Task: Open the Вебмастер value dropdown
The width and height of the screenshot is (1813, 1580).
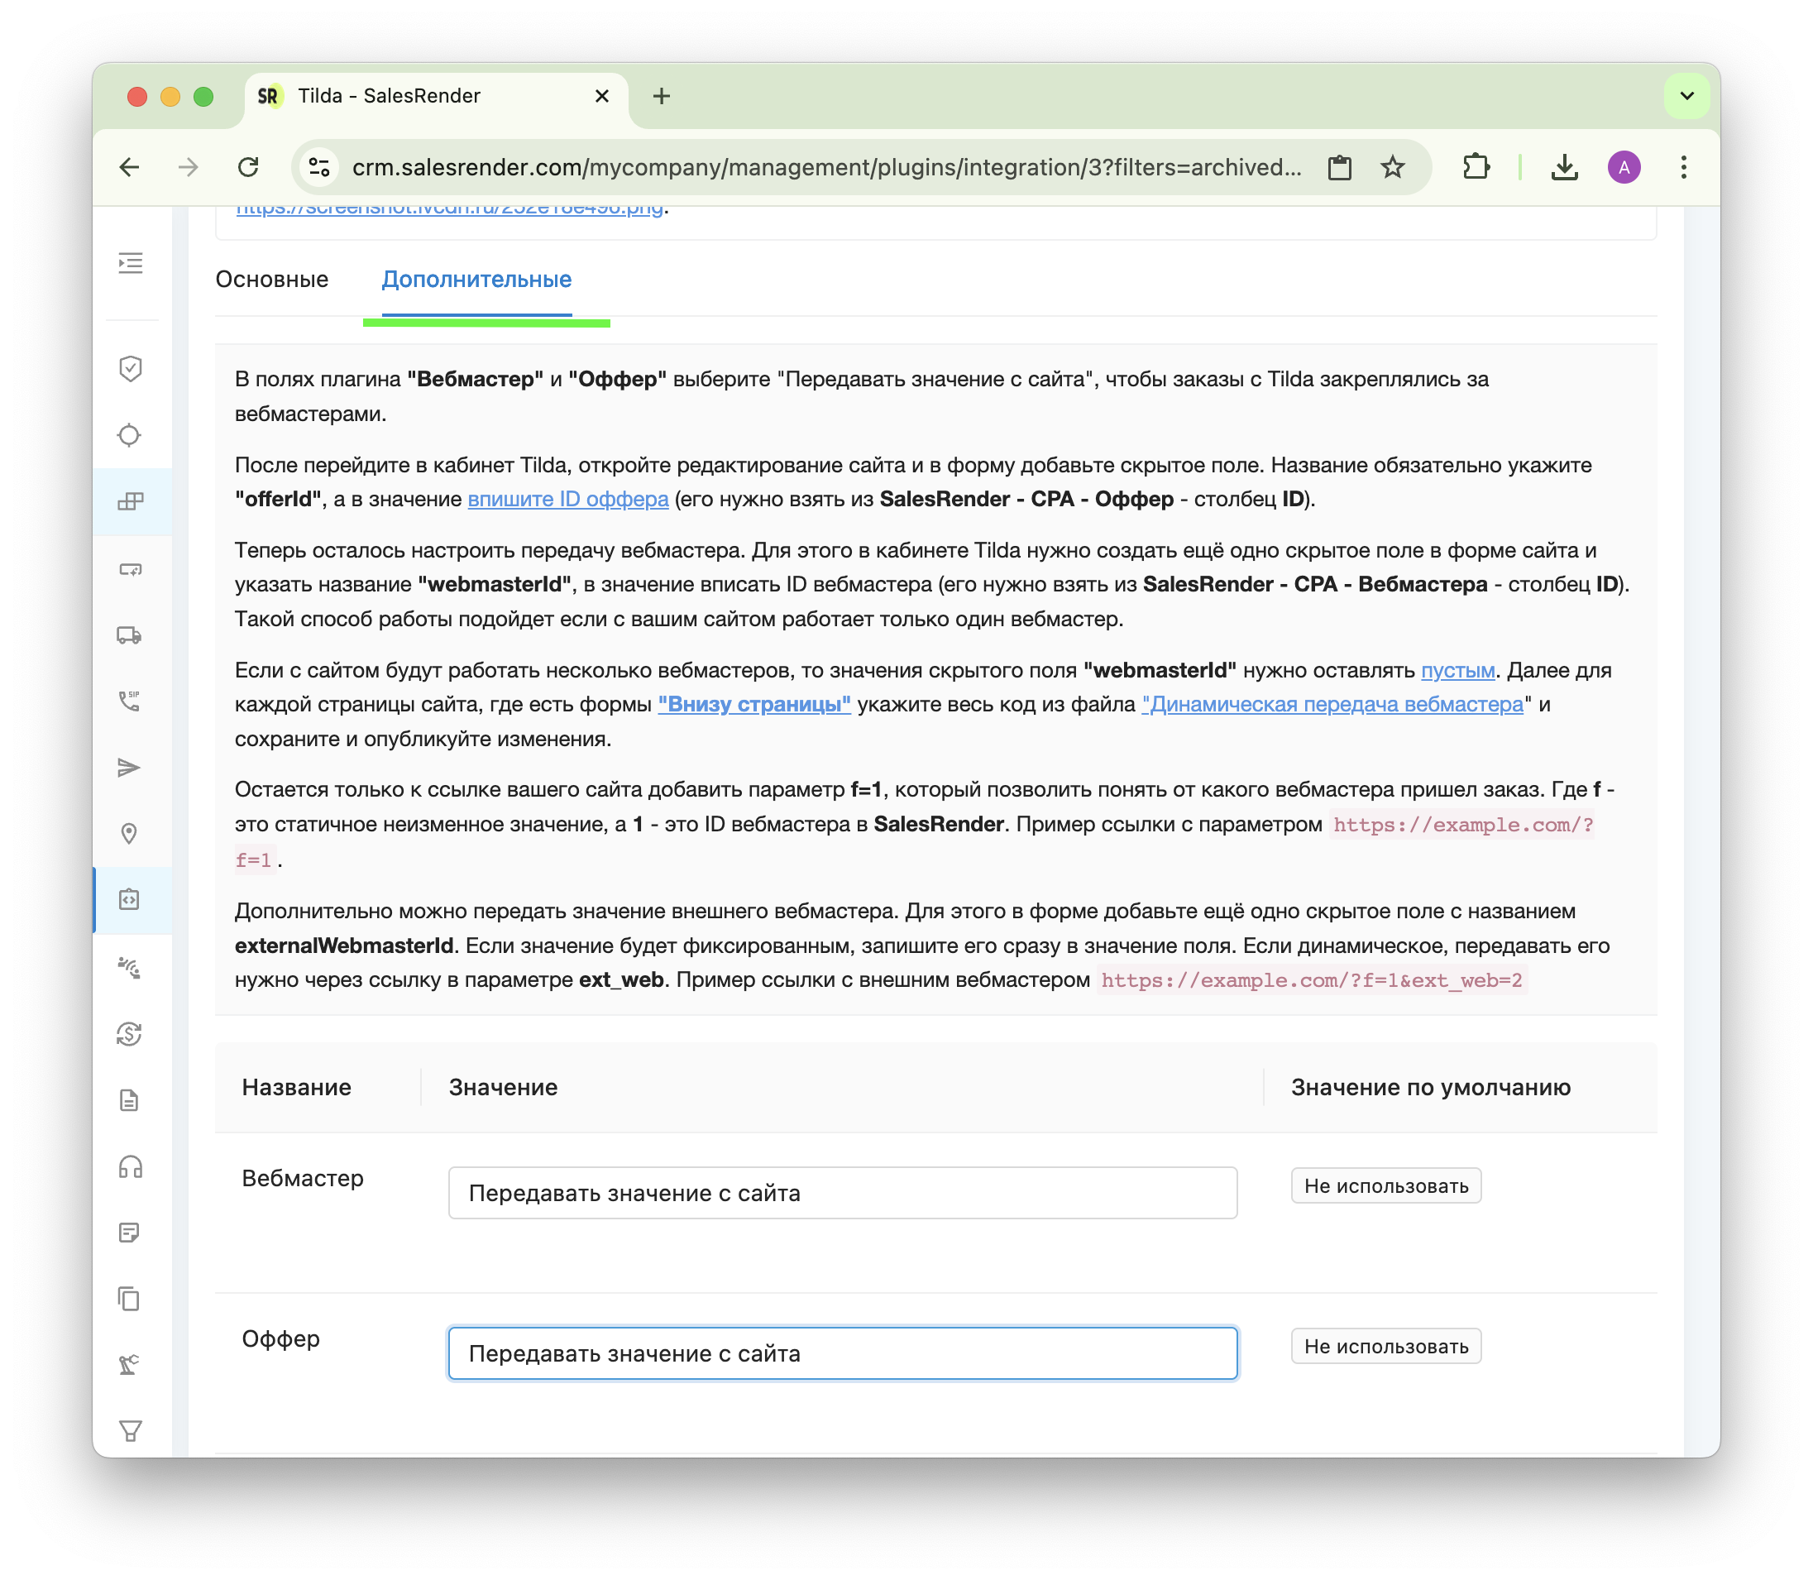Action: 842,1193
